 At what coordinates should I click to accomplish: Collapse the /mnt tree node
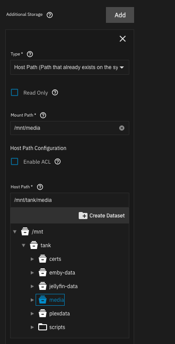coord(15,232)
